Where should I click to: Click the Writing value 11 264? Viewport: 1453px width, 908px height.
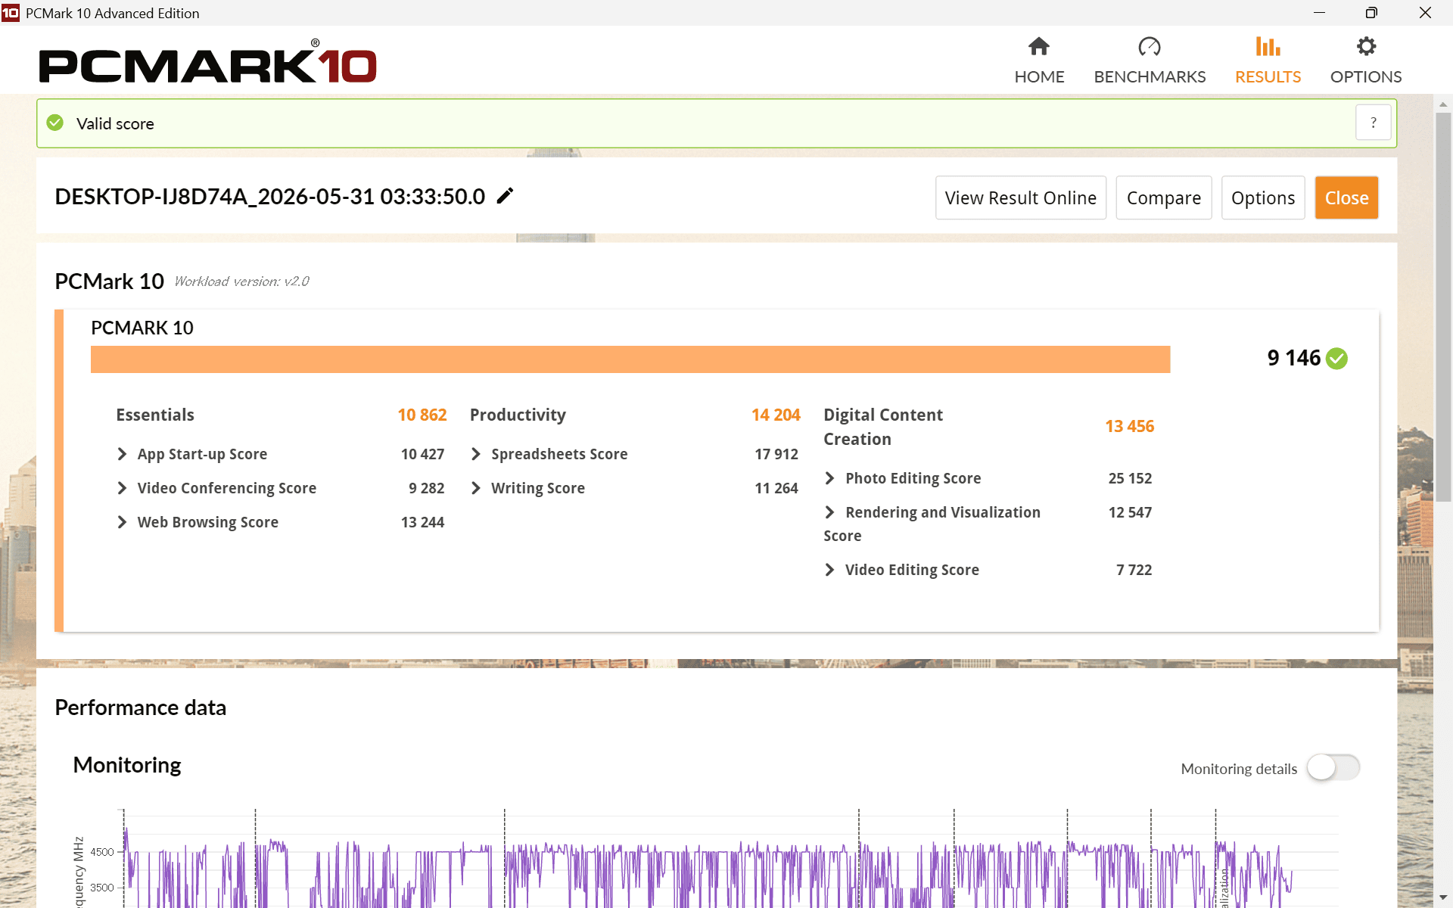click(776, 488)
